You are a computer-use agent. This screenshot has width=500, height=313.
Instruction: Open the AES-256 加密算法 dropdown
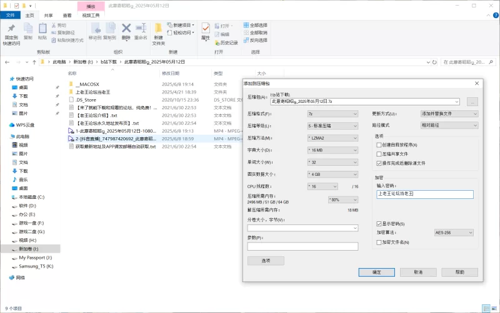point(456,233)
